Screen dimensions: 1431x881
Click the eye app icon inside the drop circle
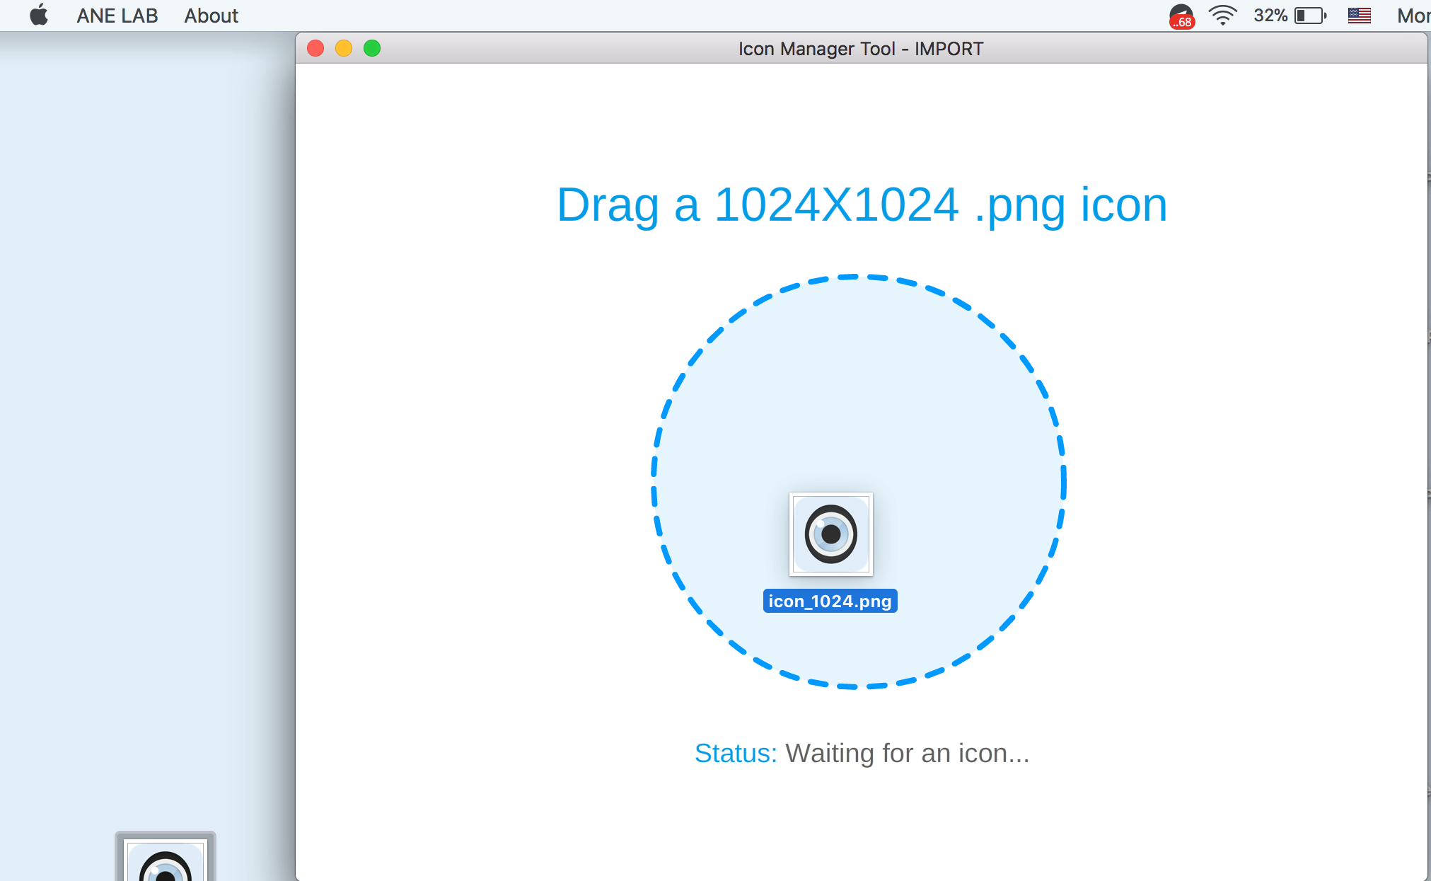pyautogui.click(x=831, y=535)
